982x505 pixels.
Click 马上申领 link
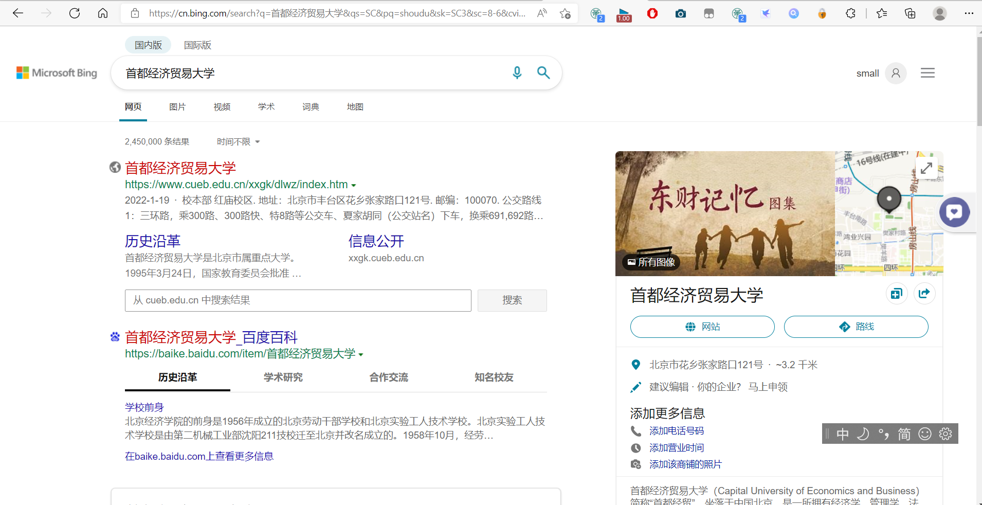(x=768, y=387)
